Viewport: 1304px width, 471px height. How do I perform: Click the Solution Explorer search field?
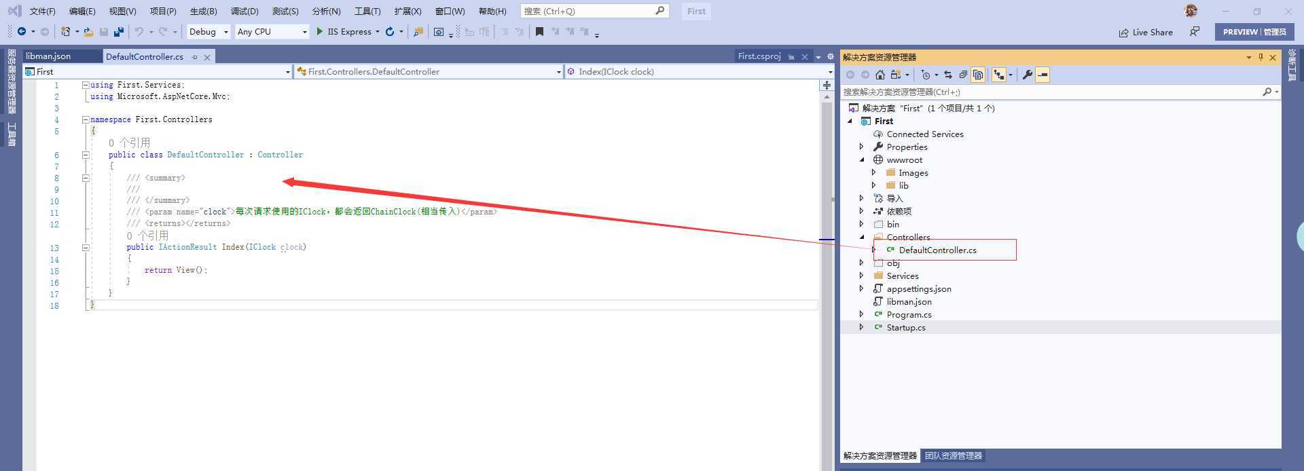click(1049, 92)
